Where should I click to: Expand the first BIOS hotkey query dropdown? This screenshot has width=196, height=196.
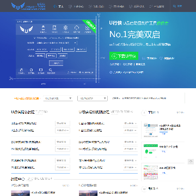click(x=58, y=99)
